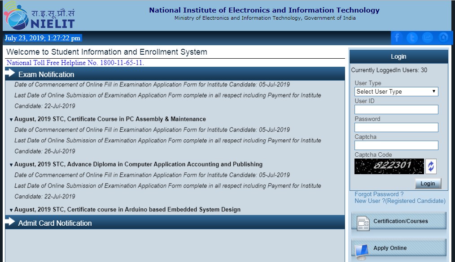
Task: Click the Login panel header
Action: [399, 56]
